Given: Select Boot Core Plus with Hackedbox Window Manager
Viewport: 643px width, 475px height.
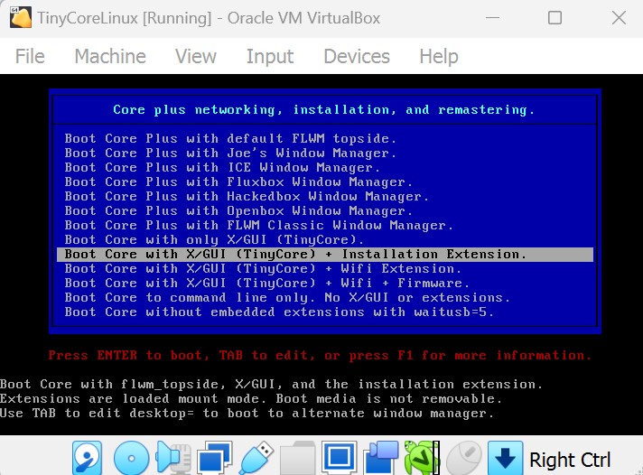Looking at the screenshot, I should [x=325, y=196].
